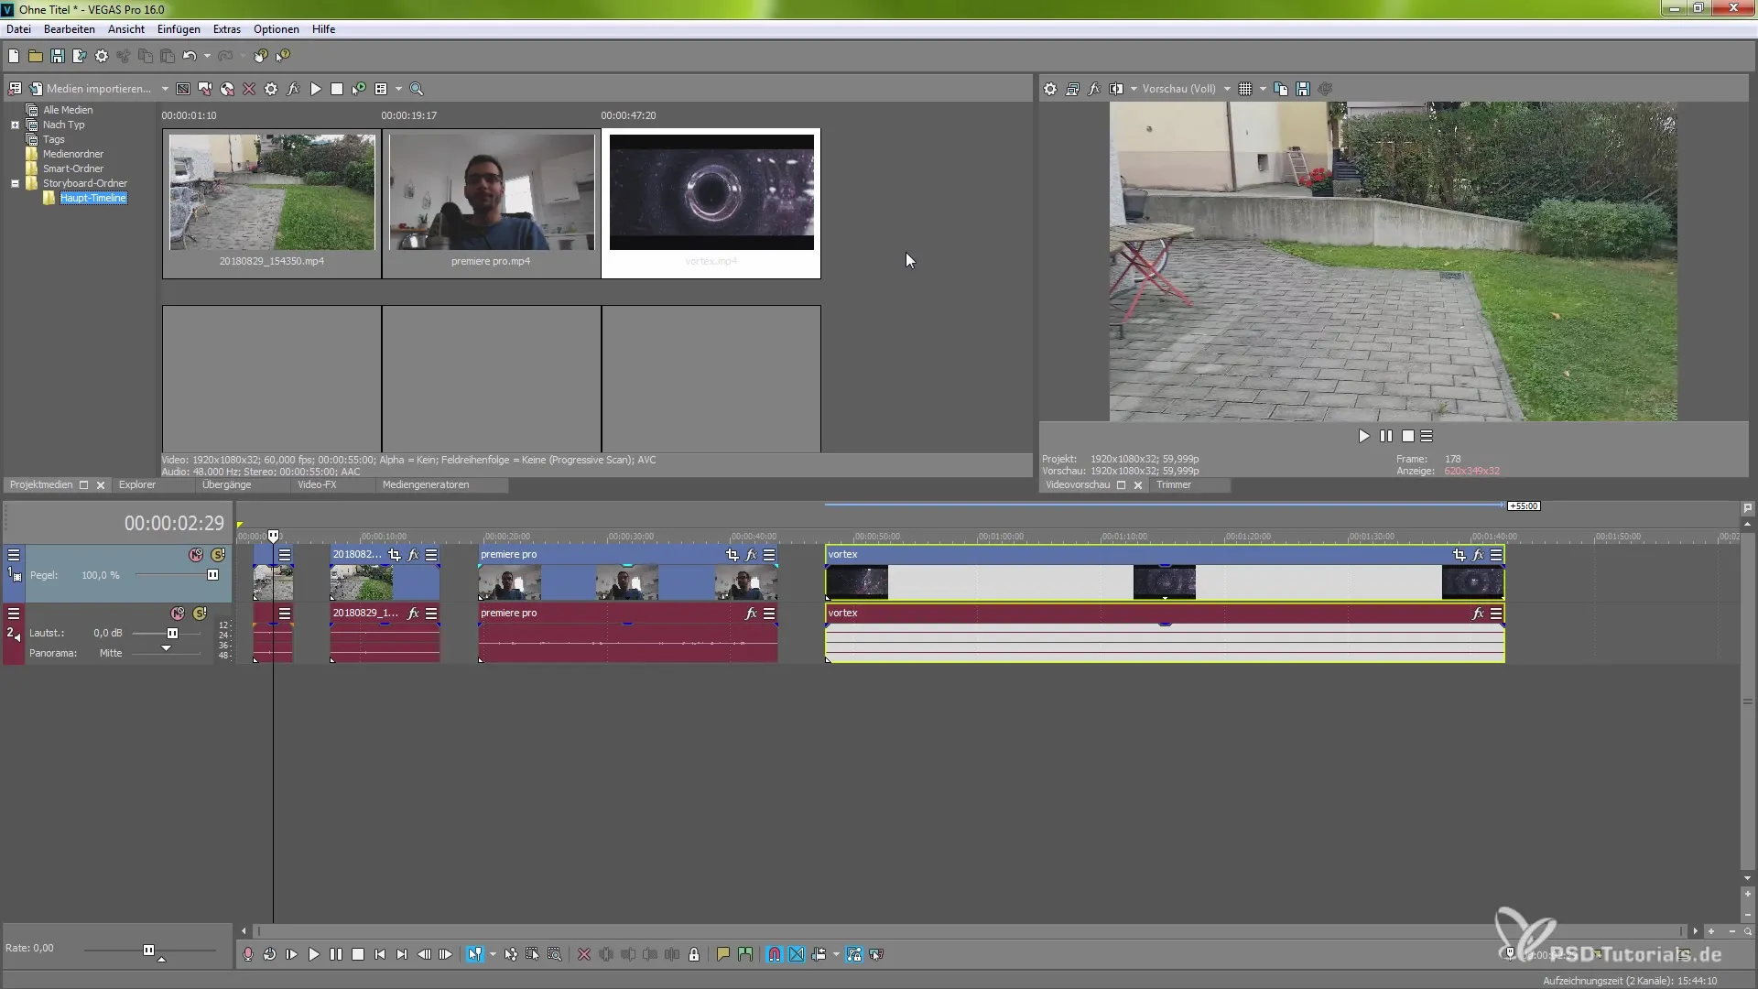The height and width of the screenshot is (989, 1758).
Task: Solo audio track 2
Action: point(200,614)
